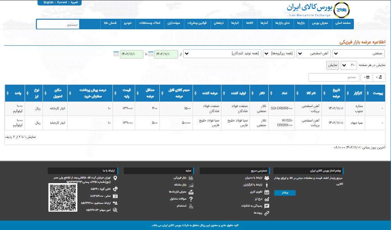Viewport: 391px width, 230px height.
Task: Open the بازارها menu
Action: [x=301, y=23]
